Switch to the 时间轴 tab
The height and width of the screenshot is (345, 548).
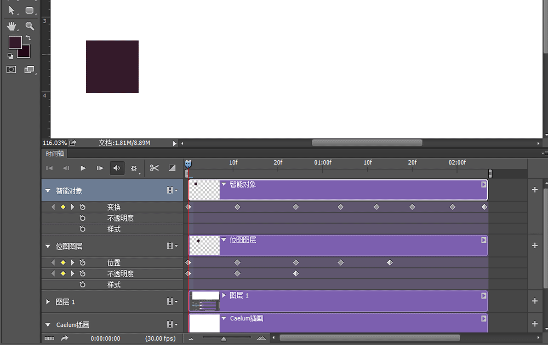pyautogui.click(x=54, y=154)
